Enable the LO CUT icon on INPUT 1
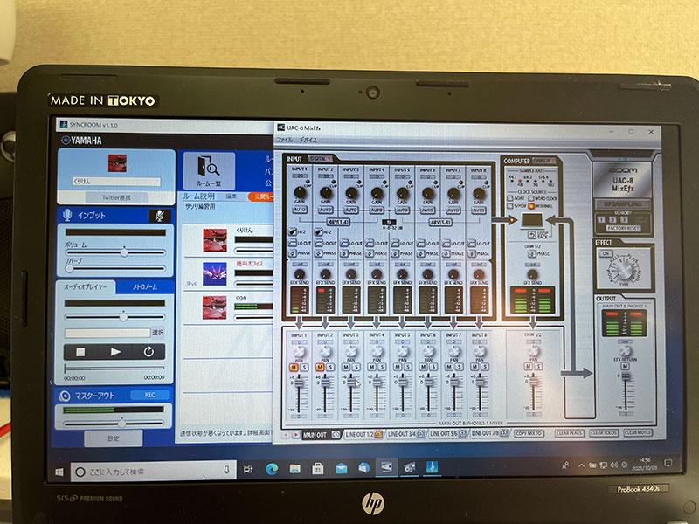The height and width of the screenshot is (524, 699). pos(293,244)
